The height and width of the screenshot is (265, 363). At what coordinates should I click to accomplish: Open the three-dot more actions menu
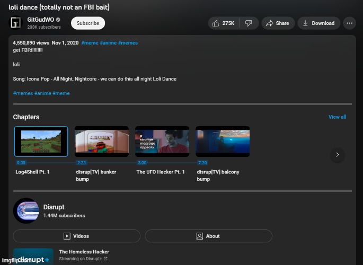point(349,23)
